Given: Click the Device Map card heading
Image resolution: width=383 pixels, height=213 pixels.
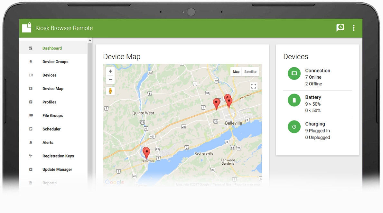Looking at the screenshot, I should point(122,56).
